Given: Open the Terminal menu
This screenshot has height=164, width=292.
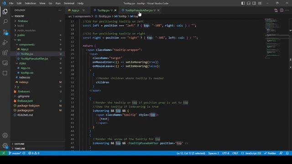Looking at the screenshot, I should pyautogui.click(x=69, y=3).
